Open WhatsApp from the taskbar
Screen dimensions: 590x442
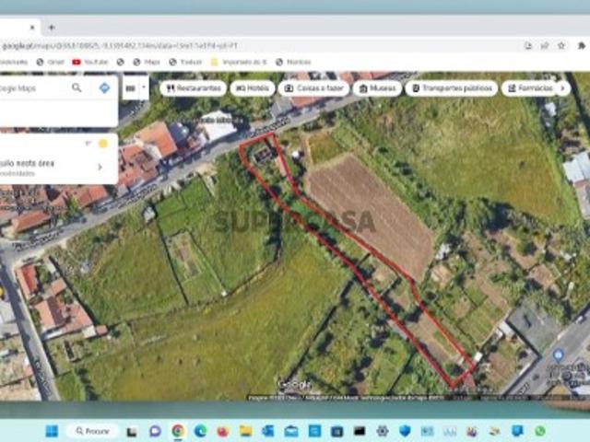(539, 431)
